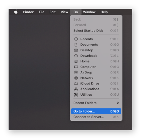Open the Edit menu
The width and height of the screenshot is (141, 139).
tap(52, 12)
